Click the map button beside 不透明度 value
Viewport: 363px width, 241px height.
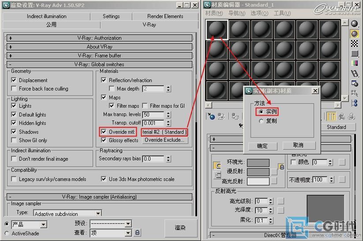[x=342, y=179]
